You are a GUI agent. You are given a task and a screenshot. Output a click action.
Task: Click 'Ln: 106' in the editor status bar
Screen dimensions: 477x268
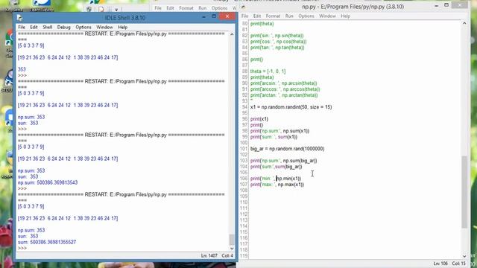440,264
